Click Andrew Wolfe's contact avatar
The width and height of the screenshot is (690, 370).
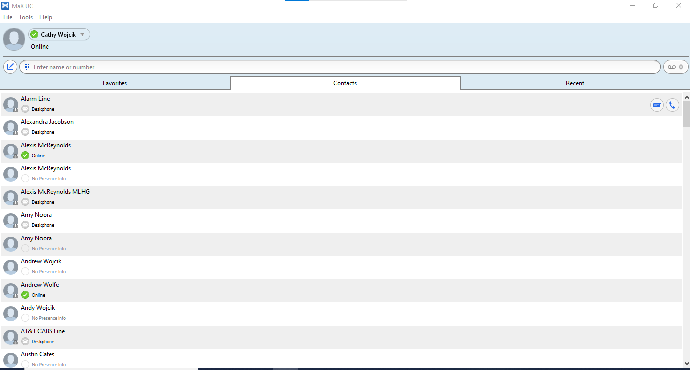pyautogui.click(x=10, y=290)
